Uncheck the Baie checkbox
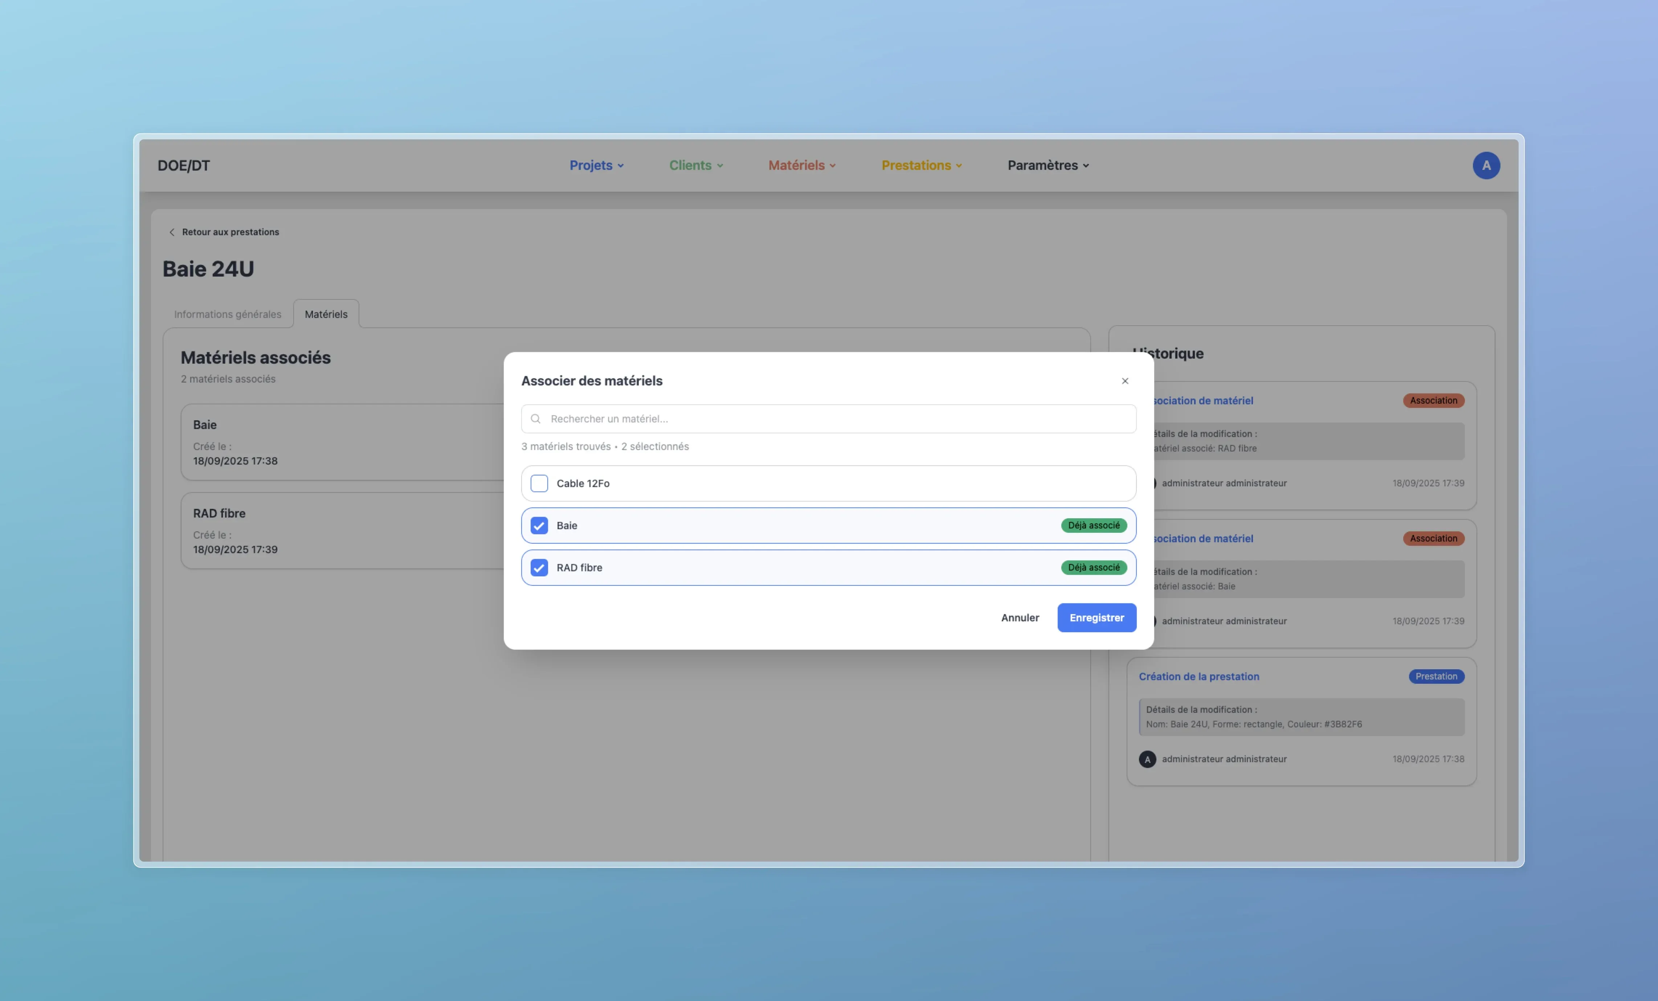Image resolution: width=1658 pixels, height=1001 pixels. coord(539,526)
